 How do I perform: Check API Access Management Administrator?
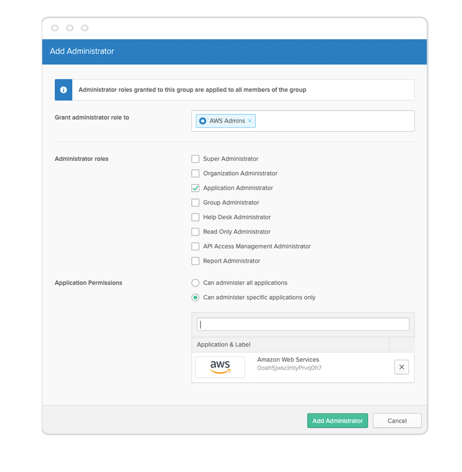pyautogui.click(x=195, y=246)
